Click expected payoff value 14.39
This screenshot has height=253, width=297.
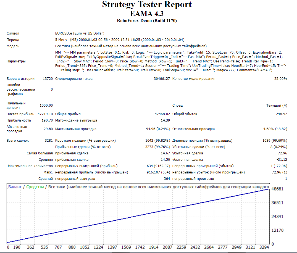165,120
